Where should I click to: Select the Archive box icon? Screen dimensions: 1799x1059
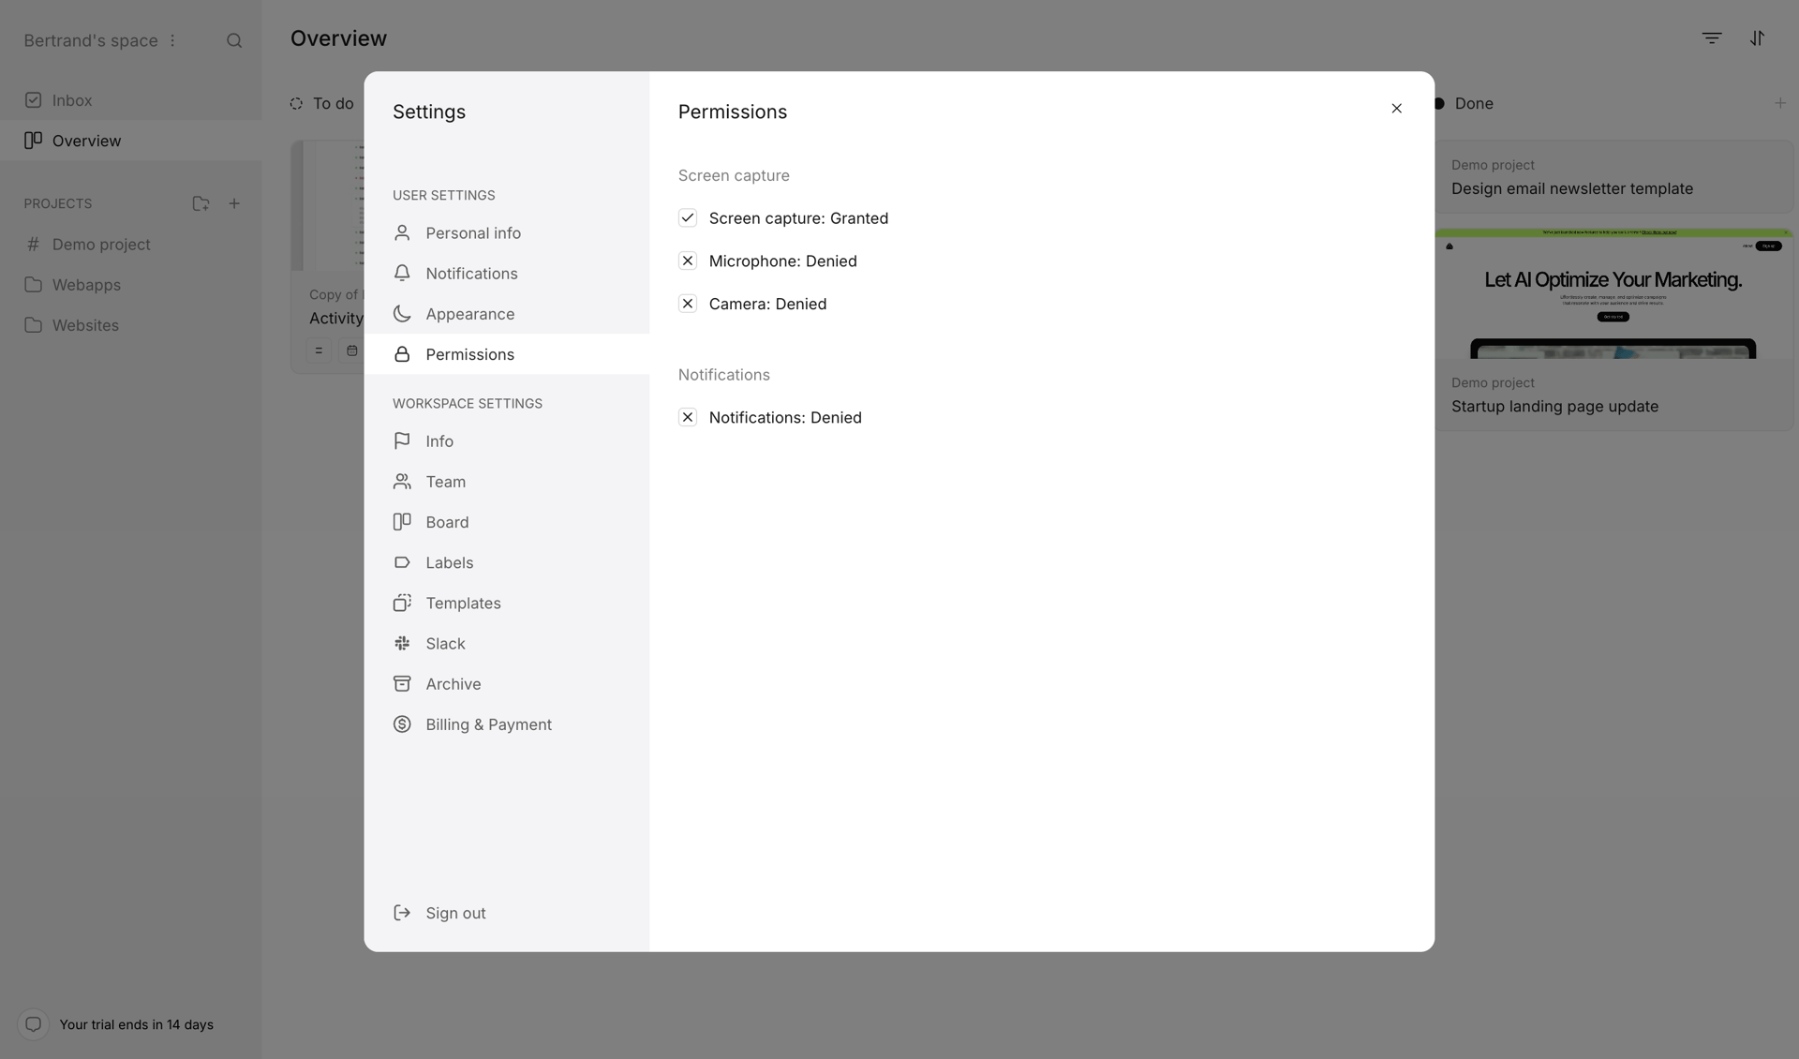(x=403, y=683)
